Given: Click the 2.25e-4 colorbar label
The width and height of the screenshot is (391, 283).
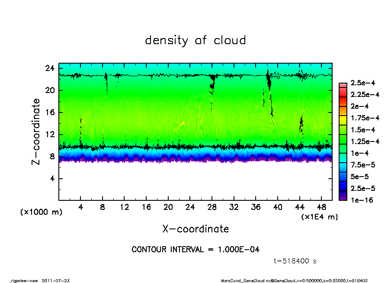Looking at the screenshot, I should coord(365,95).
